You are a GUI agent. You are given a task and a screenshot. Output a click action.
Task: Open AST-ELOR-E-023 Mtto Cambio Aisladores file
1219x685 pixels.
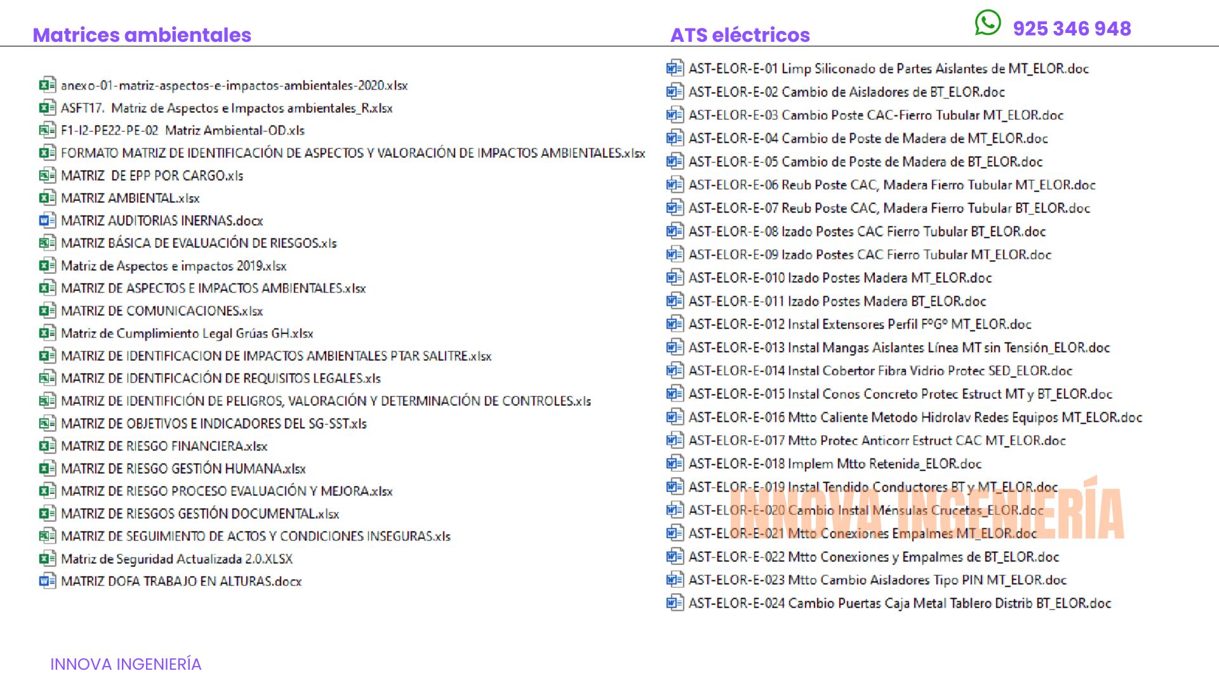[x=877, y=580]
